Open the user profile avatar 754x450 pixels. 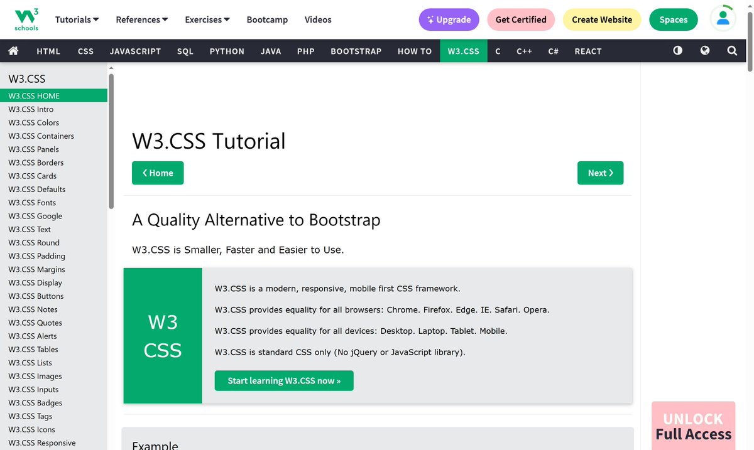pyautogui.click(x=723, y=19)
